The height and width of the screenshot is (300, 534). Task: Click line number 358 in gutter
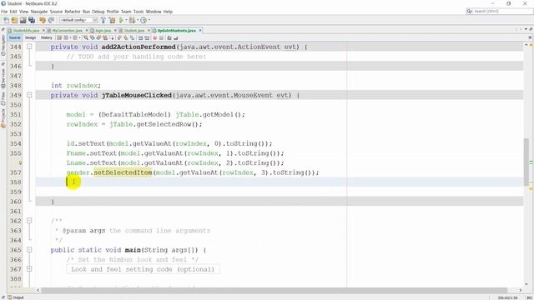[15, 182]
